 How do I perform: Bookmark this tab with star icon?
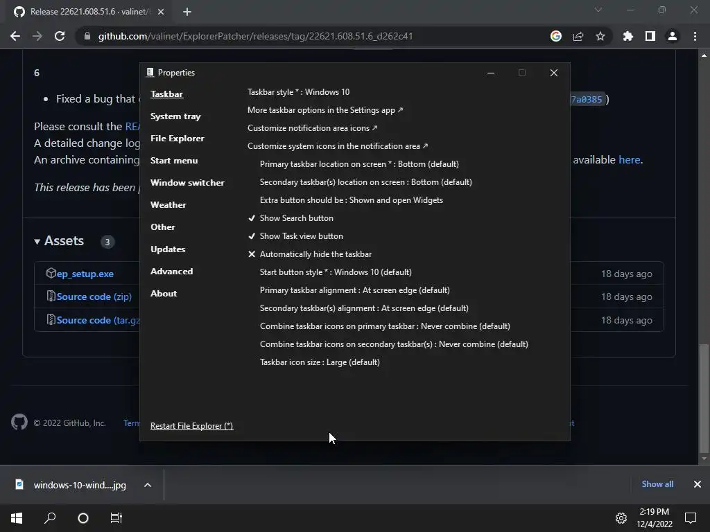(600, 36)
